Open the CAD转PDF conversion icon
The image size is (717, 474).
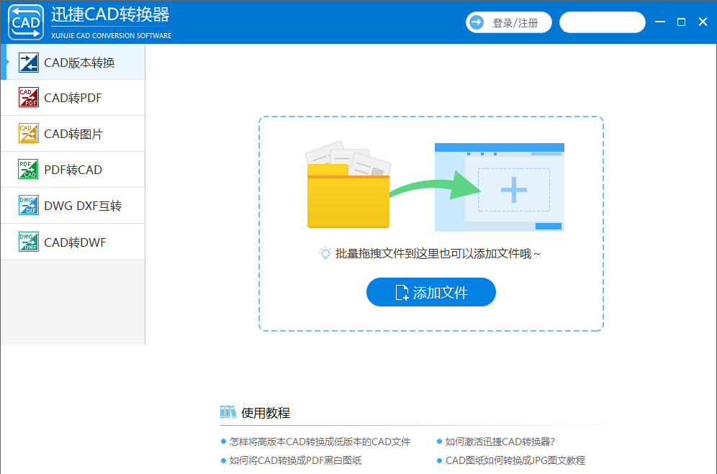[29, 98]
